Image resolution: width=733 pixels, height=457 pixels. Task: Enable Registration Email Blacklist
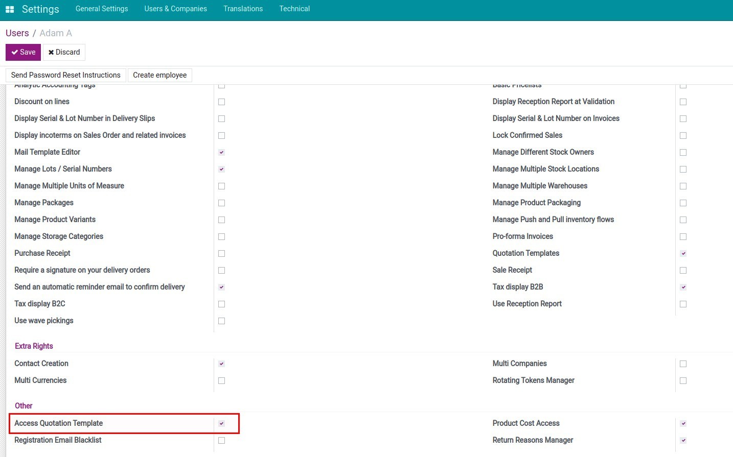(221, 440)
